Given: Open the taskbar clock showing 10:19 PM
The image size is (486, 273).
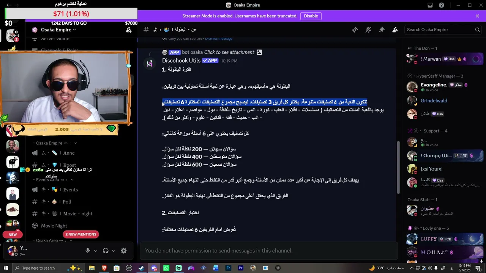Looking at the screenshot, I should tap(464, 268).
